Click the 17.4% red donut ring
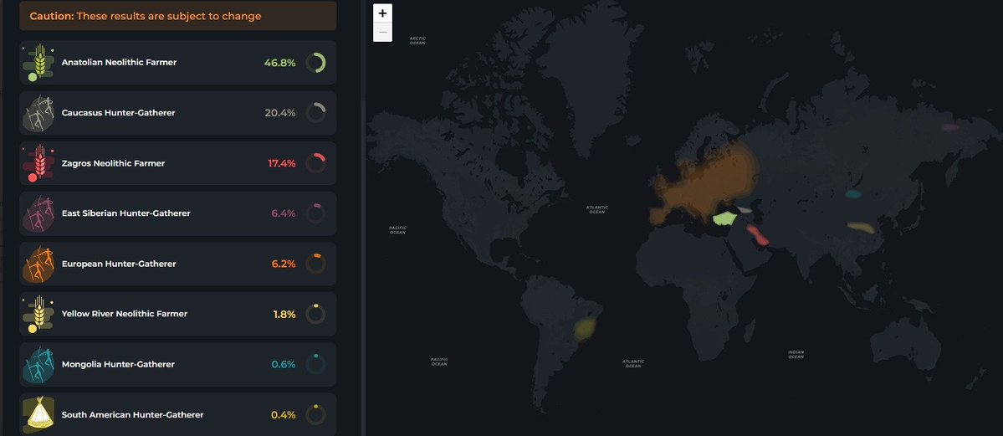 pyautogui.click(x=315, y=163)
